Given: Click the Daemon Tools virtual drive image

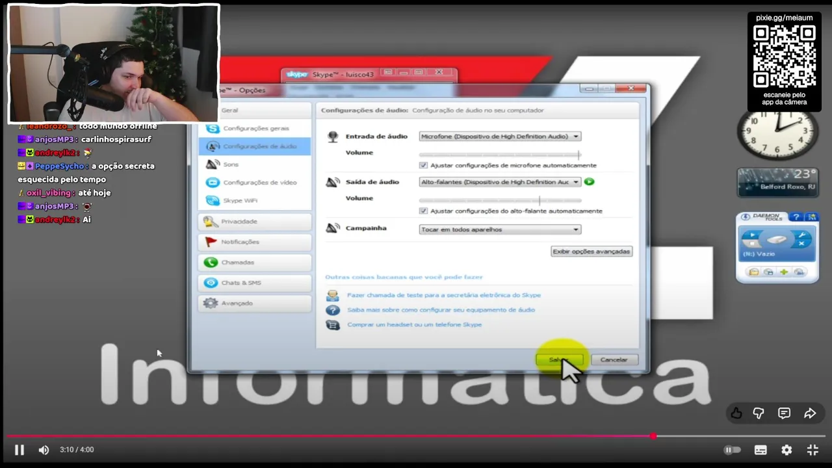Looking at the screenshot, I should click(x=777, y=240).
